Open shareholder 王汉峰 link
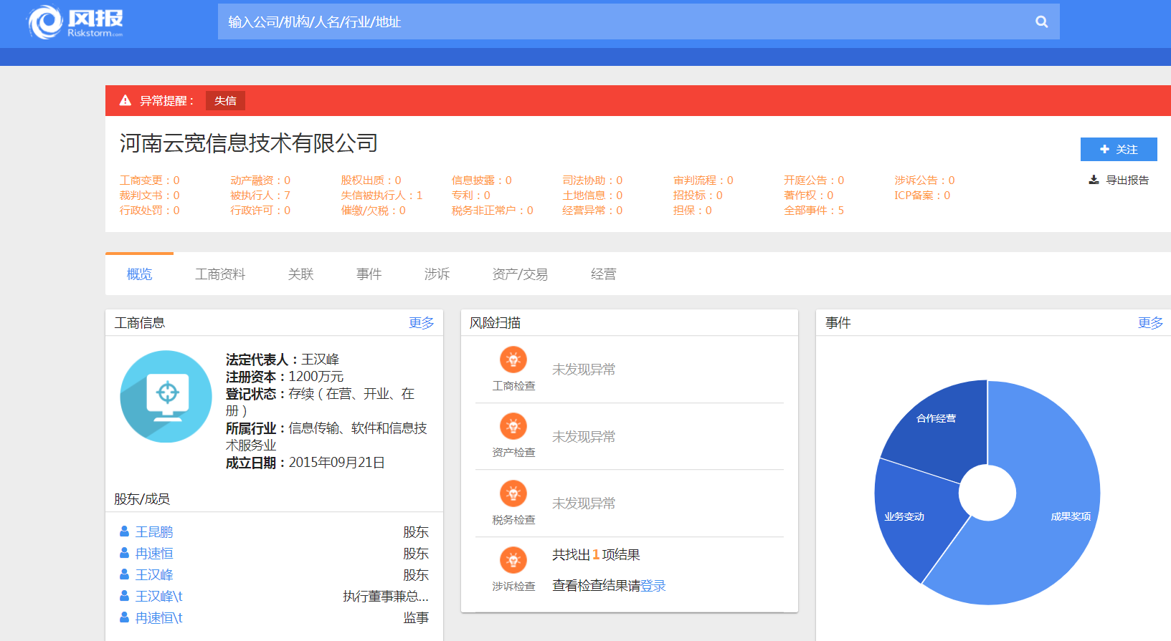The height and width of the screenshot is (641, 1171). 154,575
